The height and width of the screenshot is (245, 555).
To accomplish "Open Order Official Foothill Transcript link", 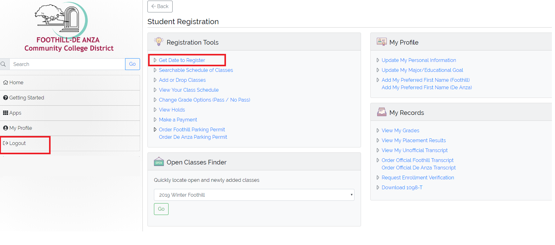I will click(417, 160).
